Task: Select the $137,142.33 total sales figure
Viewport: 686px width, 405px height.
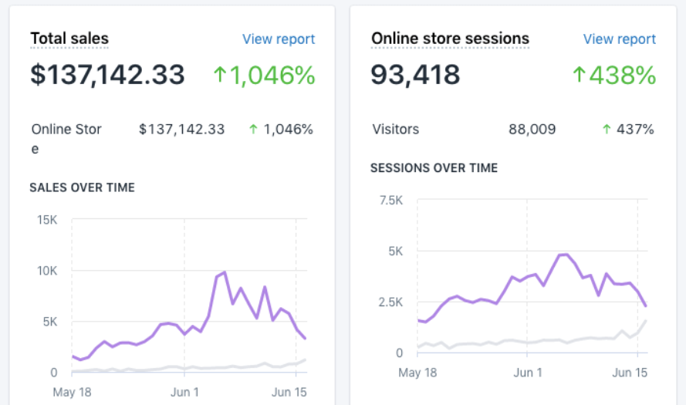Action: [107, 75]
